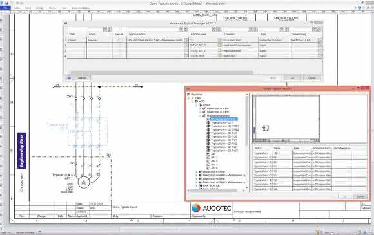374x235 pixels.
Task: Click right filter icon above Typical function column
Action: coord(185,29)
